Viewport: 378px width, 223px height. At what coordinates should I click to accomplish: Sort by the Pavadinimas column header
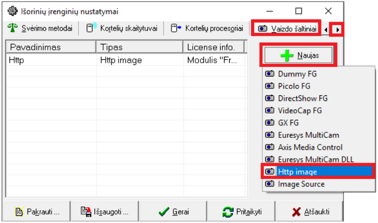[x=51, y=47]
